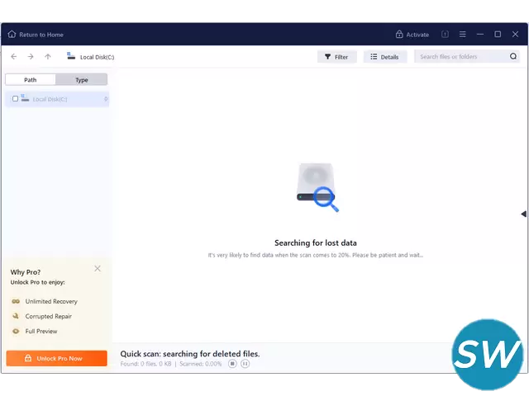Check the Local Disk(C:) checkbox
The image size is (529, 396).
click(15, 99)
